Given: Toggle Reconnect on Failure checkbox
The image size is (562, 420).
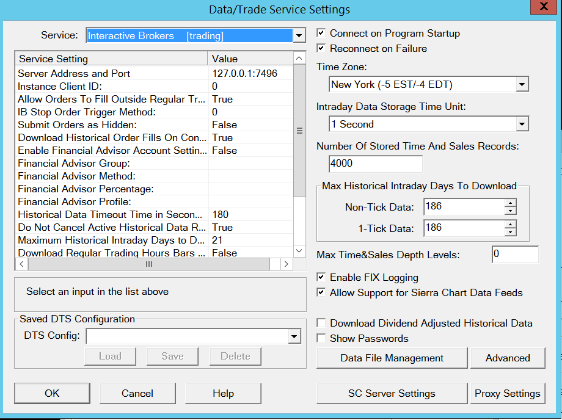Looking at the screenshot, I should coord(321,48).
